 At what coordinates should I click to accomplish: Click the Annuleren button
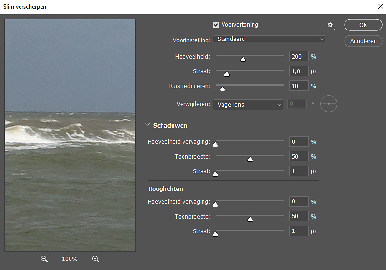click(363, 41)
